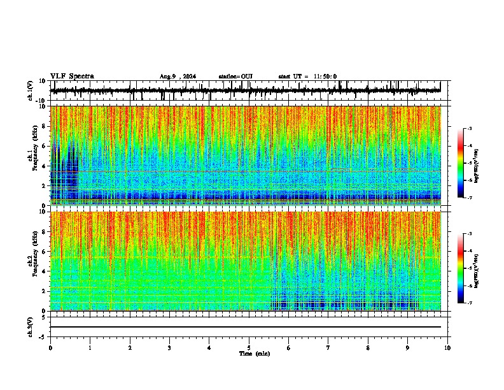Click the log(PSD) label beside ch.1 color bar
The image size is (504, 390).
[x=476, y=166]
